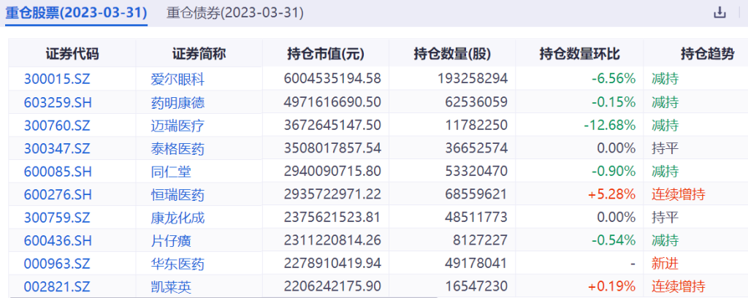The width and height of the screenshot is (748, 298).
Task: Select market value 2940090715.80 cell
Action: 332,171
